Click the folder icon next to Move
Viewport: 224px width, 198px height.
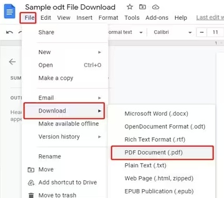point(31,169)
